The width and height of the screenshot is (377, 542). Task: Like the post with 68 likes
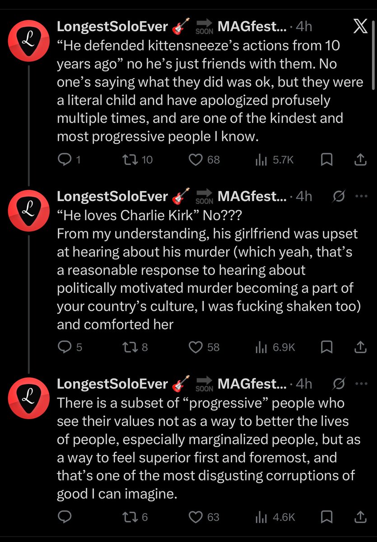(x=204, y=159)
